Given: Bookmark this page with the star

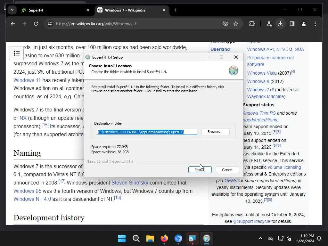Looking at the screenshot, I should 236,24.
